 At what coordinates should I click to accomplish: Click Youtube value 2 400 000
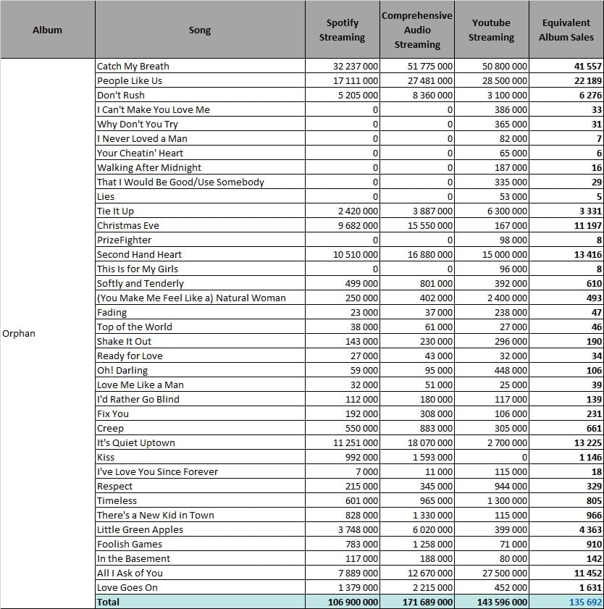[x=491, y=298]
